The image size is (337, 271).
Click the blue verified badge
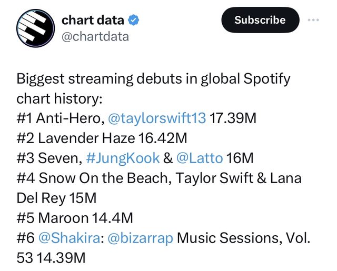coord(135,21)
